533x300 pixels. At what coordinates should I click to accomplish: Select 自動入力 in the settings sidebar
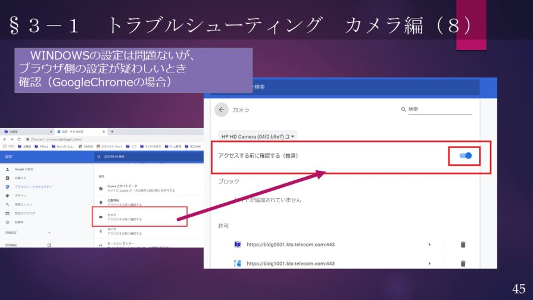tap(20, 177)
